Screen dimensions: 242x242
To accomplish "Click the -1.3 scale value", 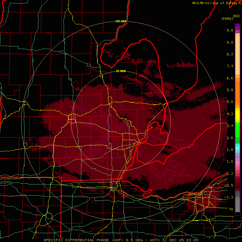I will (x=229, y=197).
